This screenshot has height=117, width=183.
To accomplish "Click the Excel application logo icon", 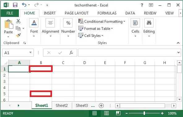I will 6,5.
